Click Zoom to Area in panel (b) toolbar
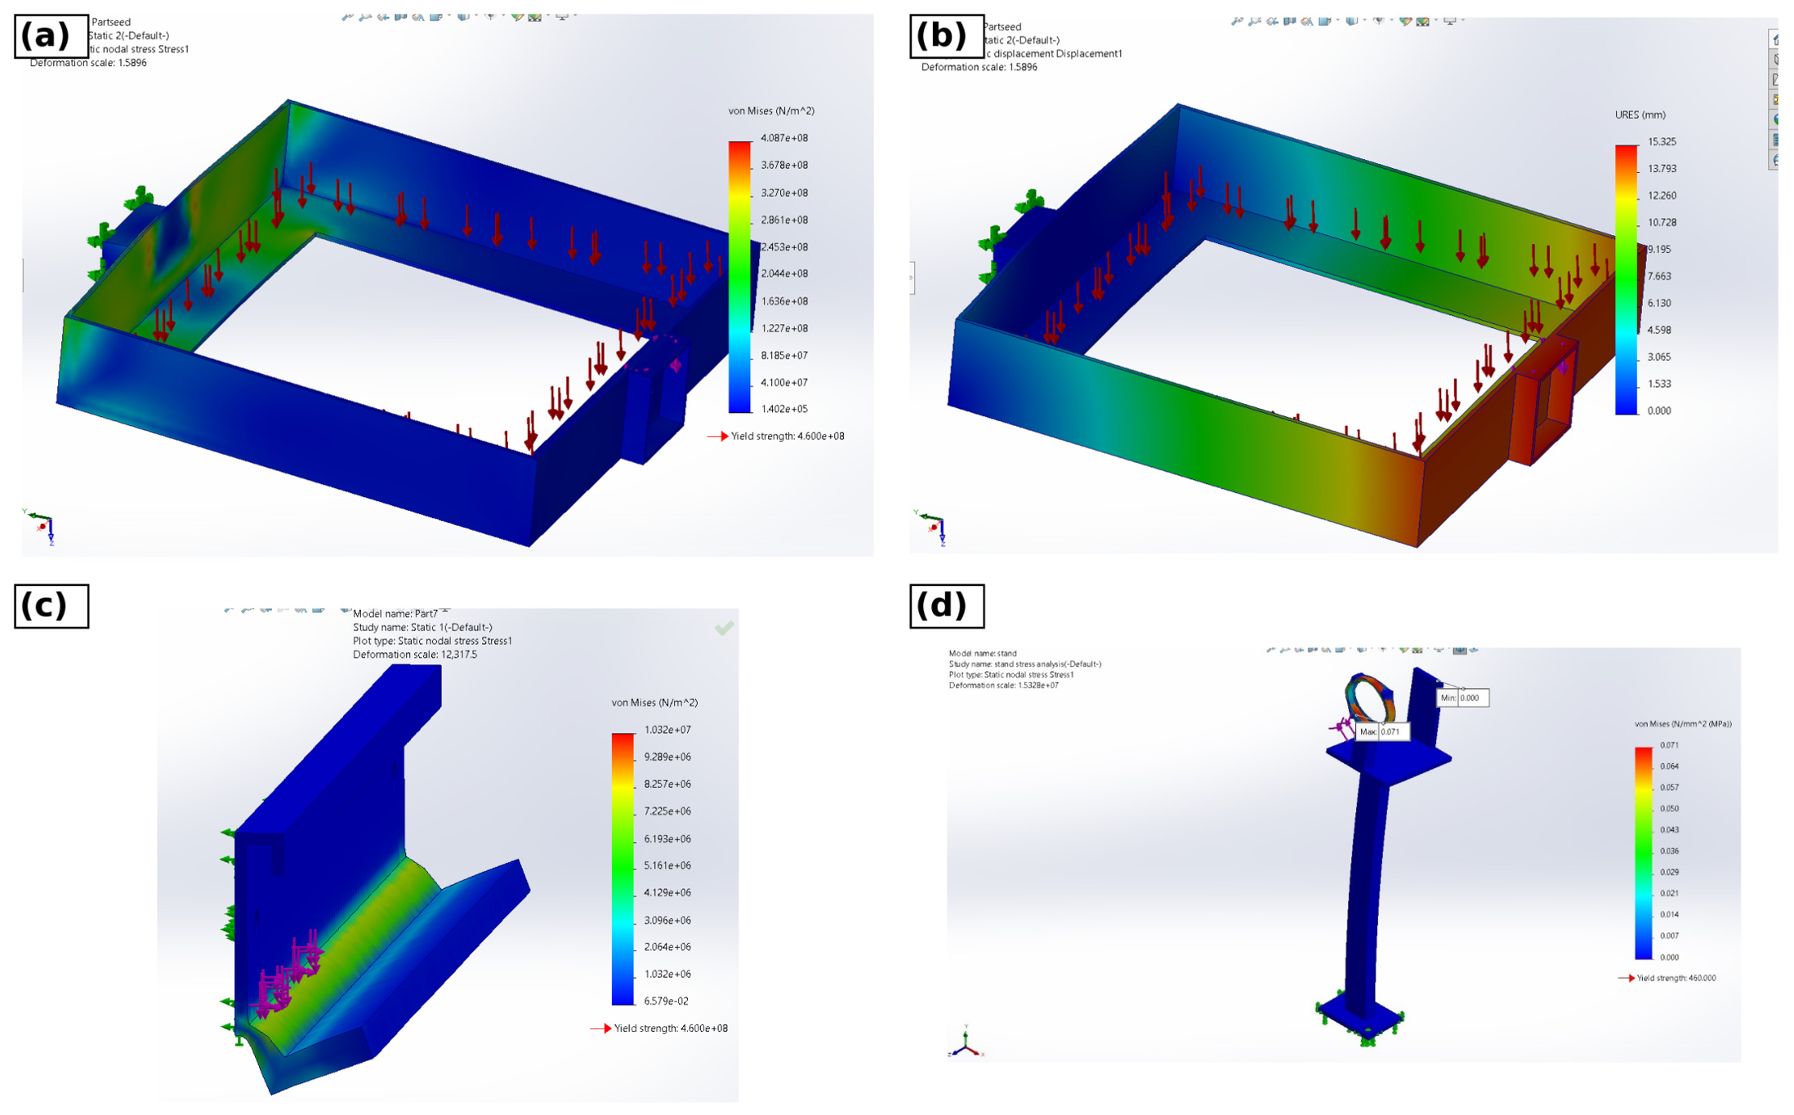 click(1254, 21)
